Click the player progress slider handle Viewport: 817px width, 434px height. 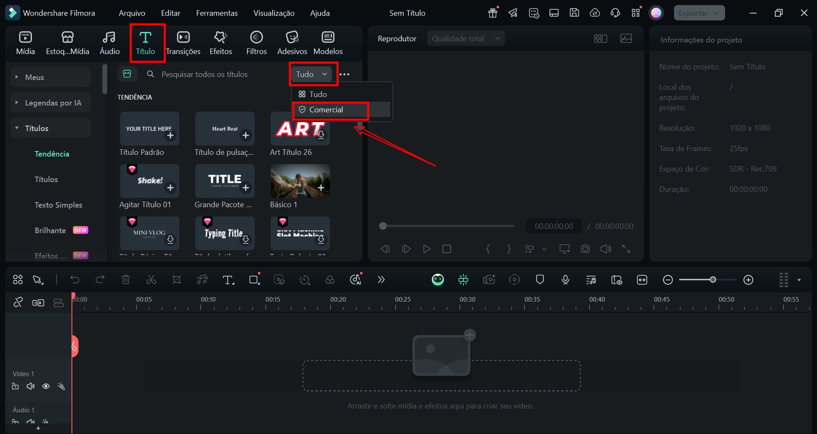coord(383,226)
